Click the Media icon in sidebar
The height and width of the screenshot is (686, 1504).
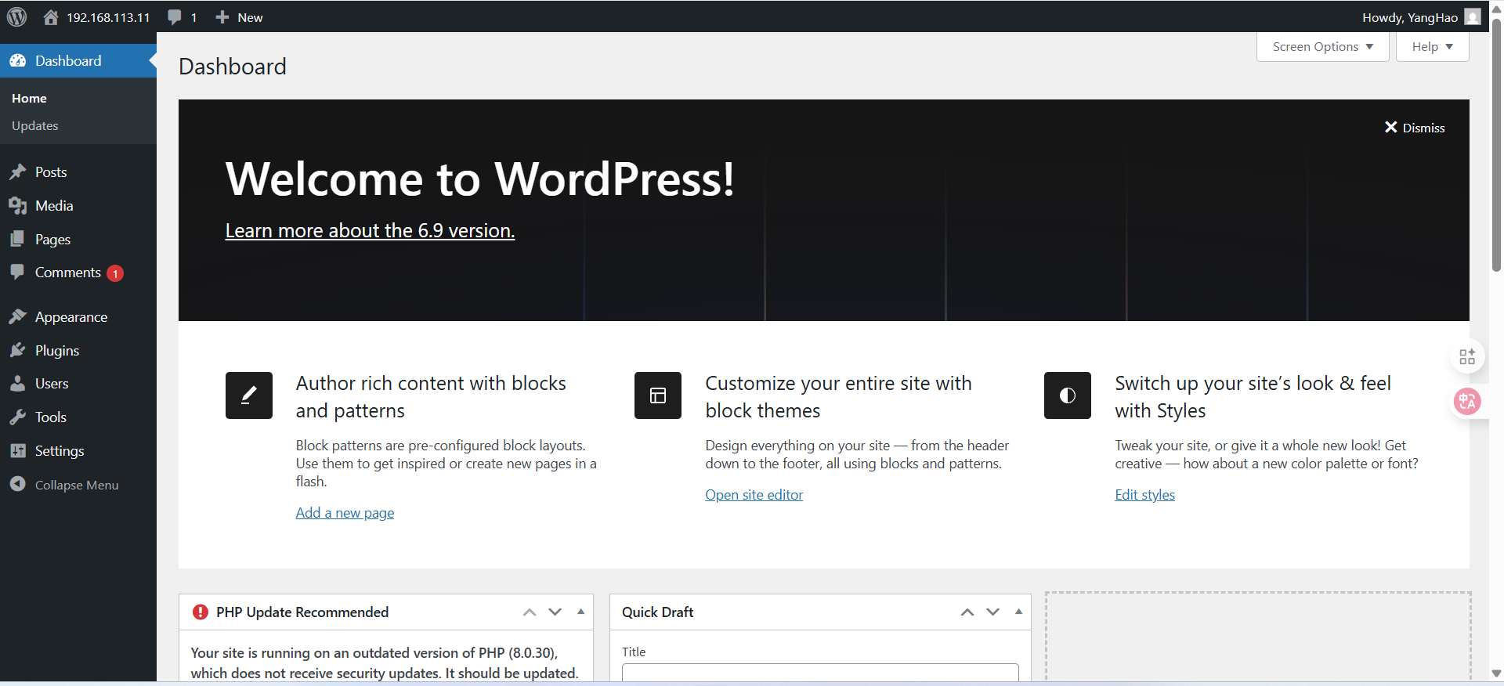tap(18, 206)
